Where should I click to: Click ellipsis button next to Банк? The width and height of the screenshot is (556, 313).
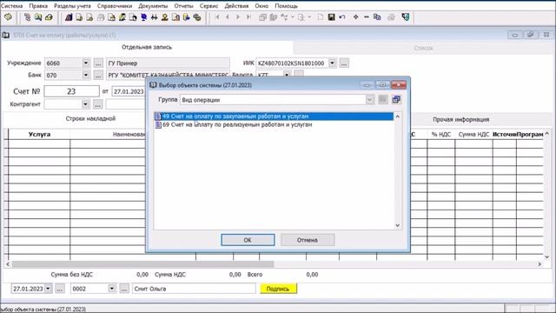[x=98, y=76]
